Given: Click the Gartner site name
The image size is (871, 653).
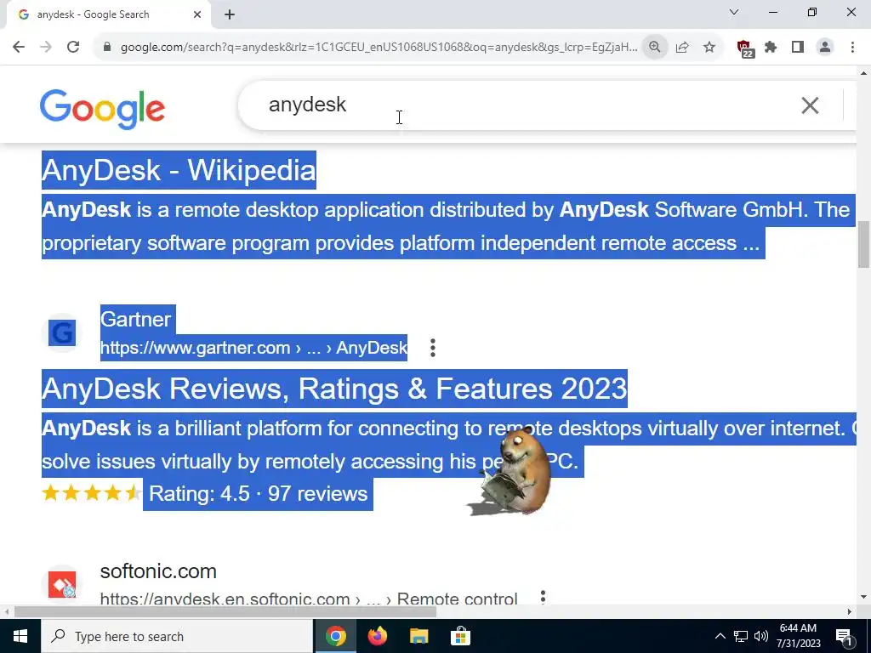Looking at the screenshot, I should (x=136, y=320).
